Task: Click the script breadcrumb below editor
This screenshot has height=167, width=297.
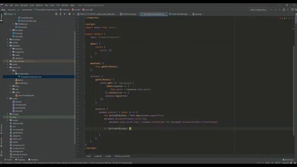Action: tap(88, 156)
